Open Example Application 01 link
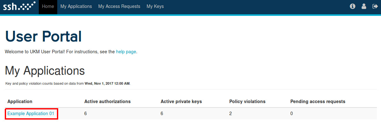 (x=31, y=114)
